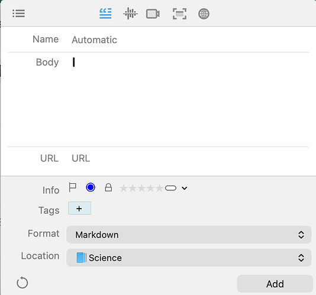Open the list view icon in toolbar
Screen dimensions: 316x295
point(18,14)
